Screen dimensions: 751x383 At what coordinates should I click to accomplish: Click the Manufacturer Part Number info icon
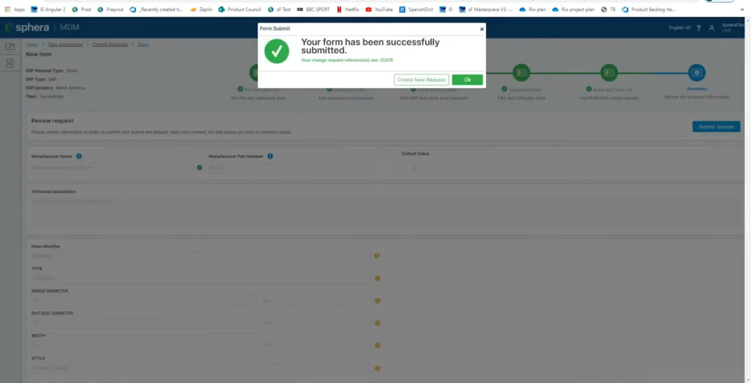tap(270, 156)
